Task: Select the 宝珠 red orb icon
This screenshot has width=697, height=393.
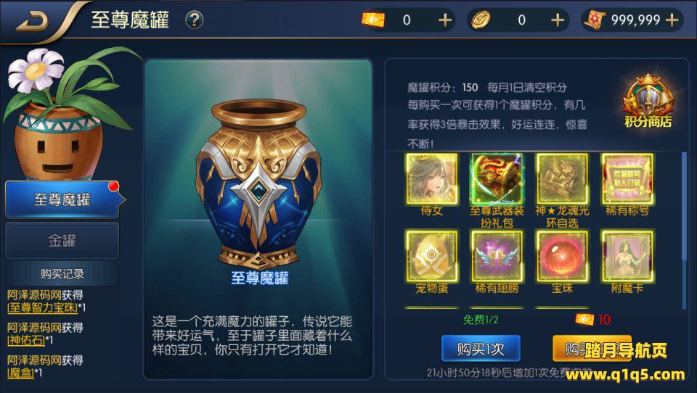Action: coord(562,256)
